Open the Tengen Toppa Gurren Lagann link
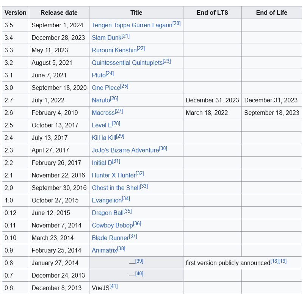Screen dimensions: 307x298 pos(132,25)
